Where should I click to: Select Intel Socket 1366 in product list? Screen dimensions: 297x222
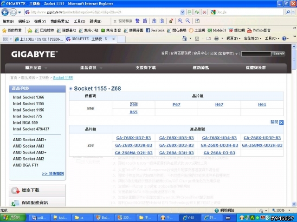pyautogui.click(x=28, y=97)
